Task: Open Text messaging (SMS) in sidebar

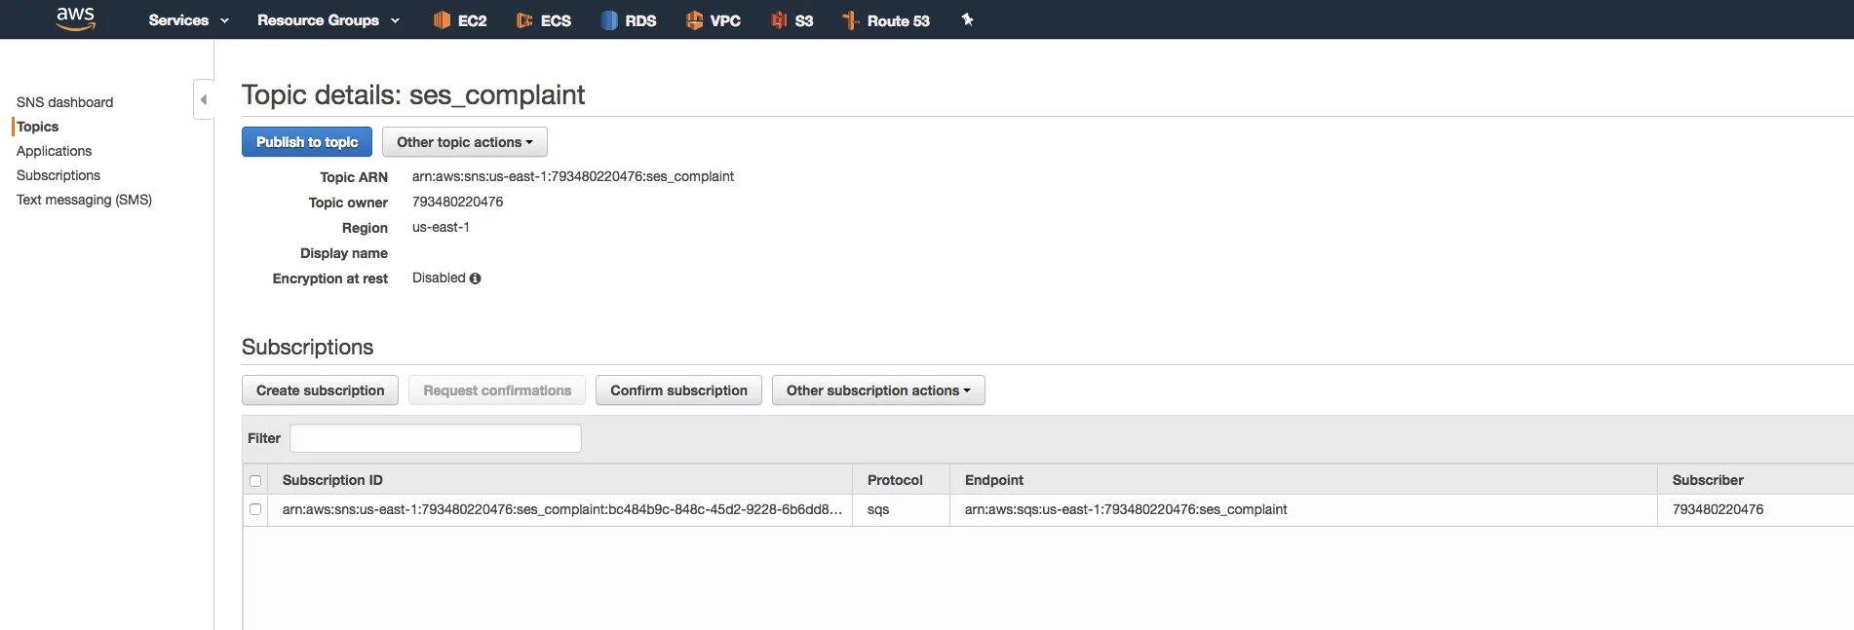Action: (x=84, y=200)
